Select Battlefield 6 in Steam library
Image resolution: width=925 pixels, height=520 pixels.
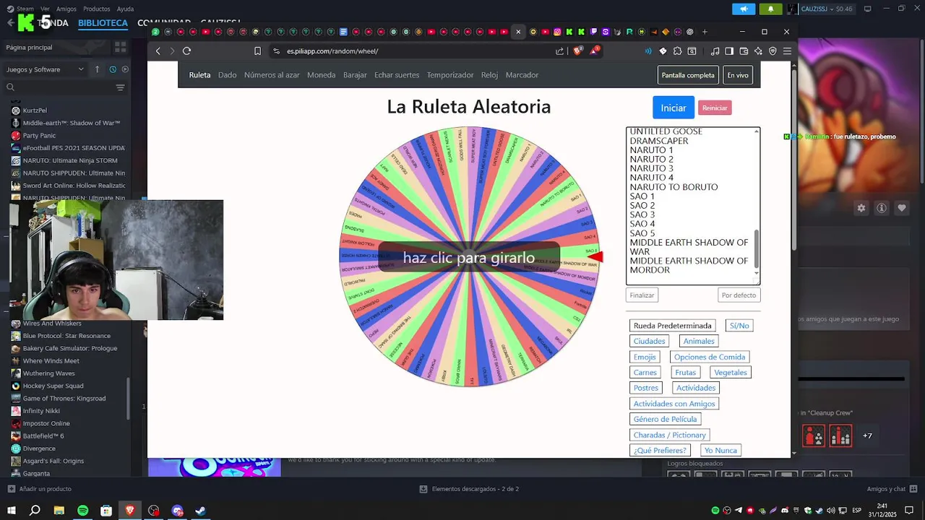(43, 436)
